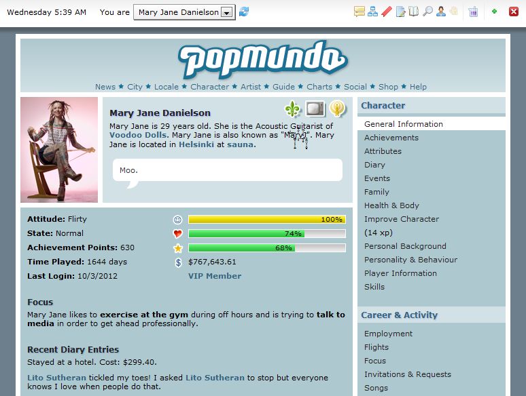This screenshot has width=526, height=396.
Task: Click the blue hierarchy diagram icon
Action: pos(372,12)
